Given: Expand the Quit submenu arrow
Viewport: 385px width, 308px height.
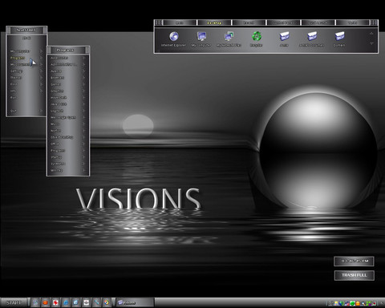Looking at the screenshot, I should click(x=41, y=111).
